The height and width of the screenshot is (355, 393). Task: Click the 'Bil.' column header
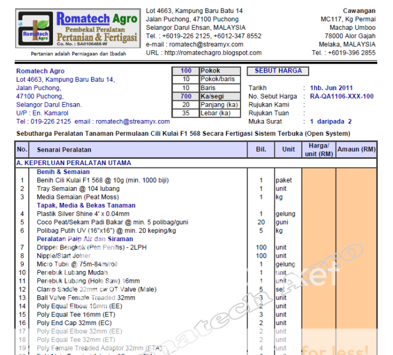click(x=261, y=149)
